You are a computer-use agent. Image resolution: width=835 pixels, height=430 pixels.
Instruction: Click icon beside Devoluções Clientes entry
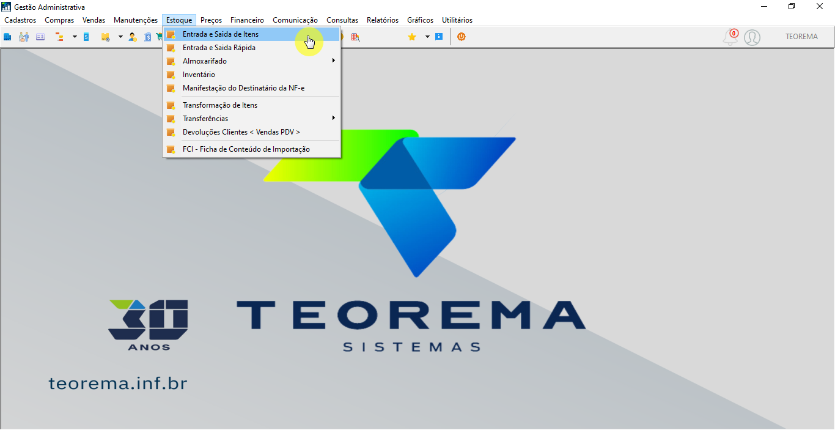tap(171, 132)
